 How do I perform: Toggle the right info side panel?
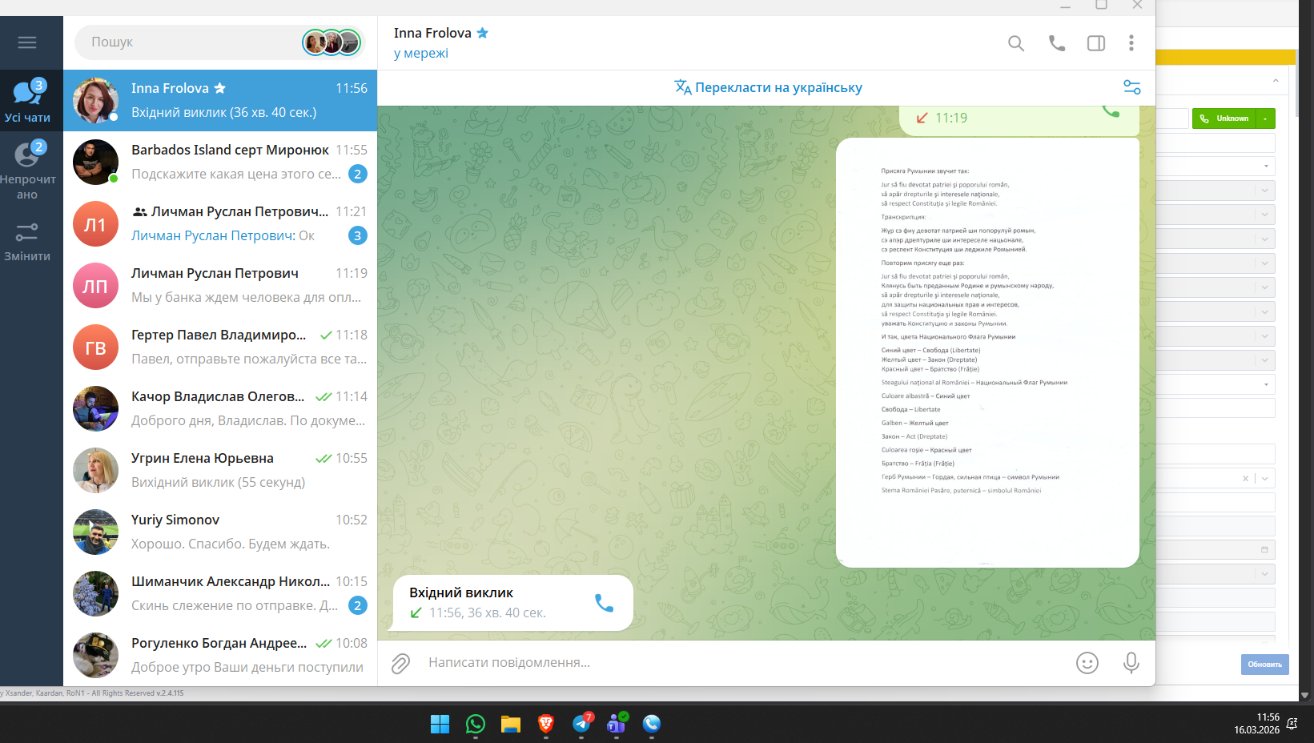(1096, 43)
